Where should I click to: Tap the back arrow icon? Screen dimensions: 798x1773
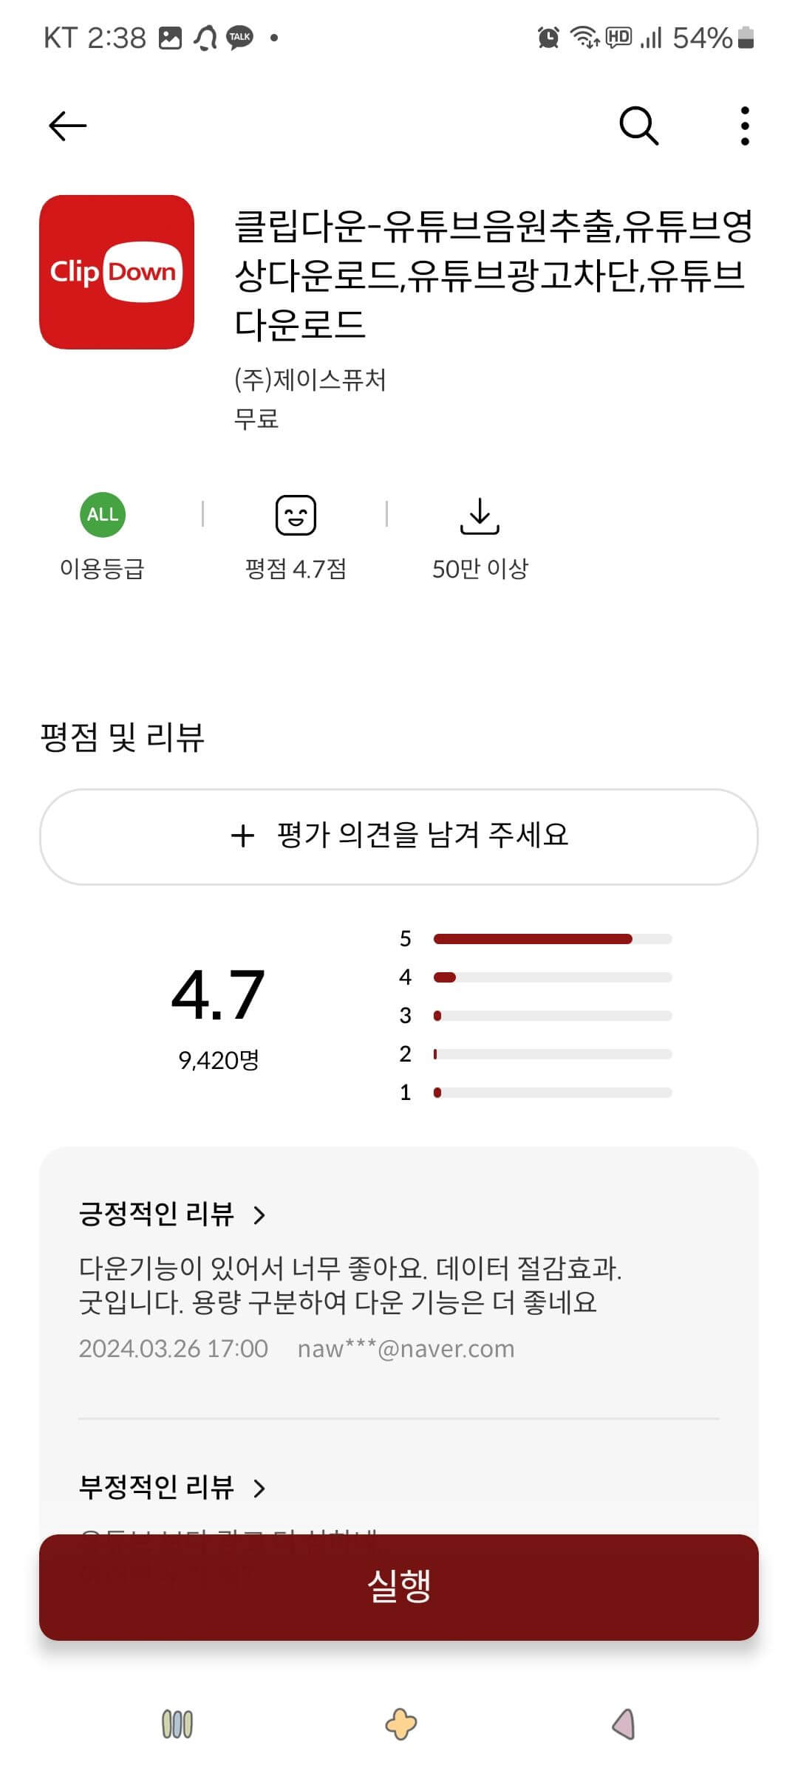pyautogui.click(x=67, y=126)
